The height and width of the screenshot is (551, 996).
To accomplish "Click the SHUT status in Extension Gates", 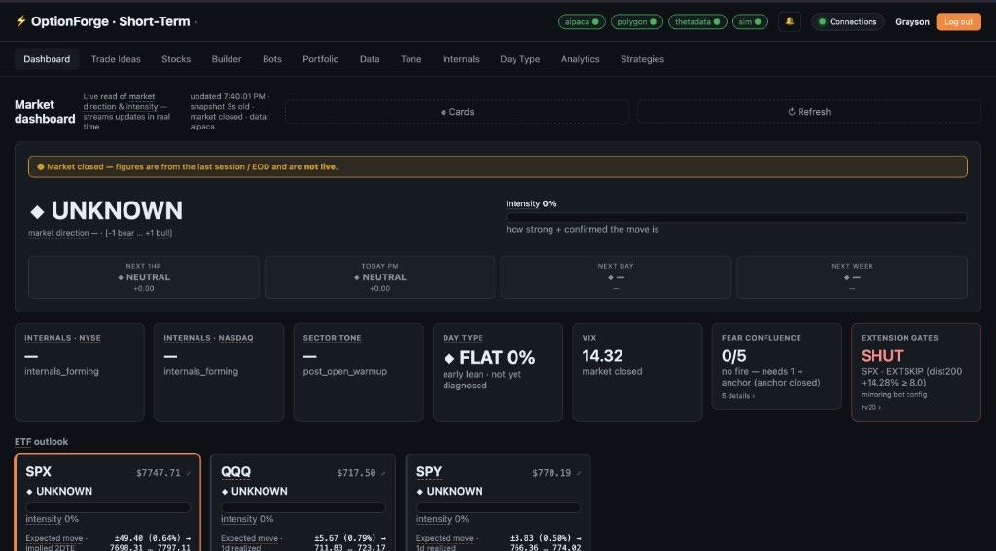I will (x=881, y=356).
